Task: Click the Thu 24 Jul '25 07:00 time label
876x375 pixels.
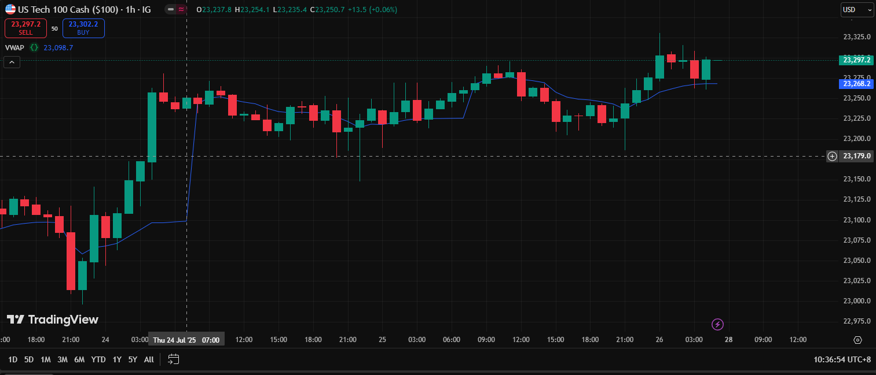Action: point(186,340)
